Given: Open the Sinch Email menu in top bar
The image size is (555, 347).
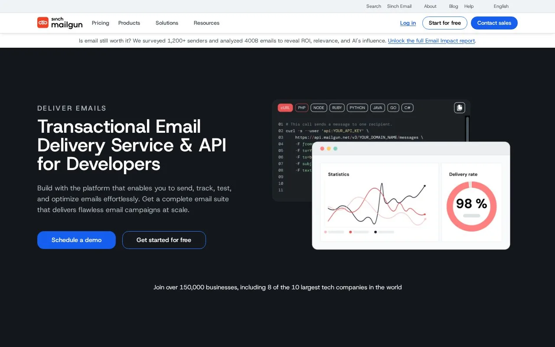Looking at the screenshot, I should click(399, 6).
